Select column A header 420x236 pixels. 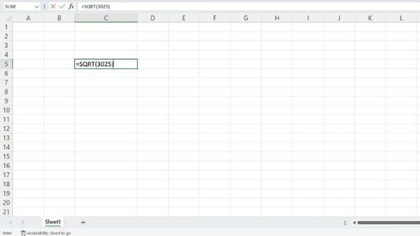coord(28,18)
